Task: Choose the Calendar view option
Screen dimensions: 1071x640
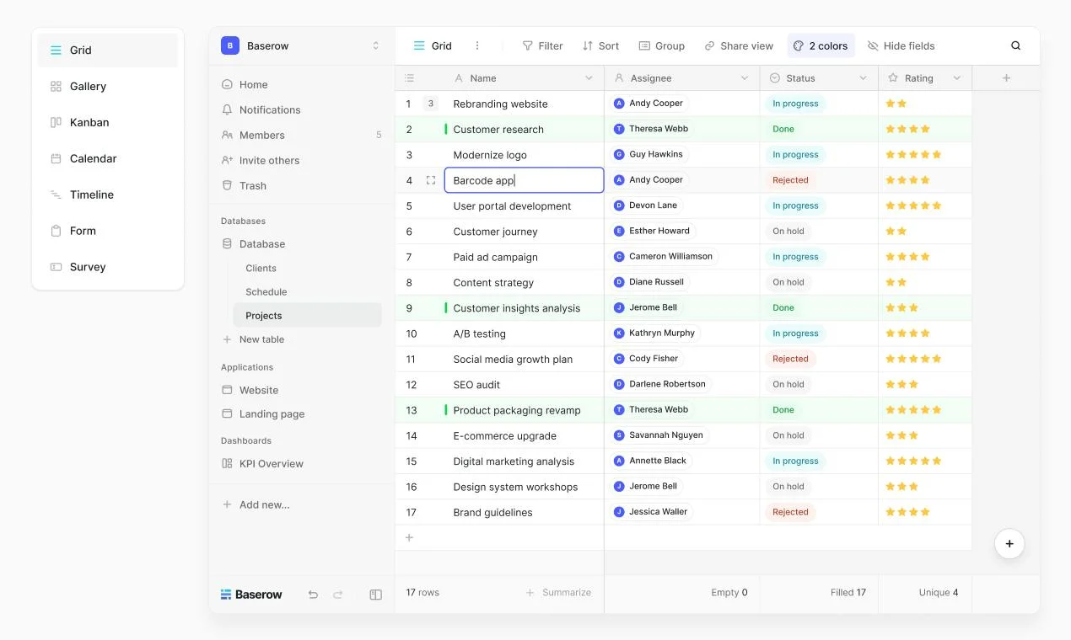Action: coord(108,158)
